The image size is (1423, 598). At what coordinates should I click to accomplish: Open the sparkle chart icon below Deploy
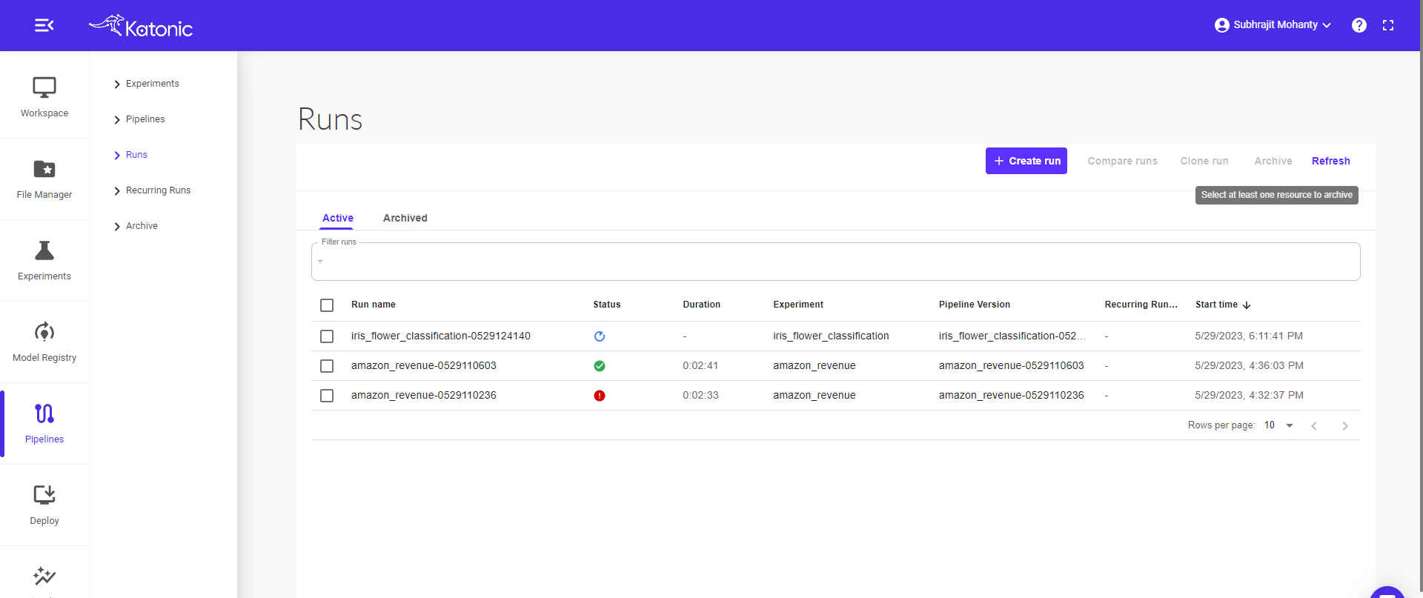pos(44,576)
